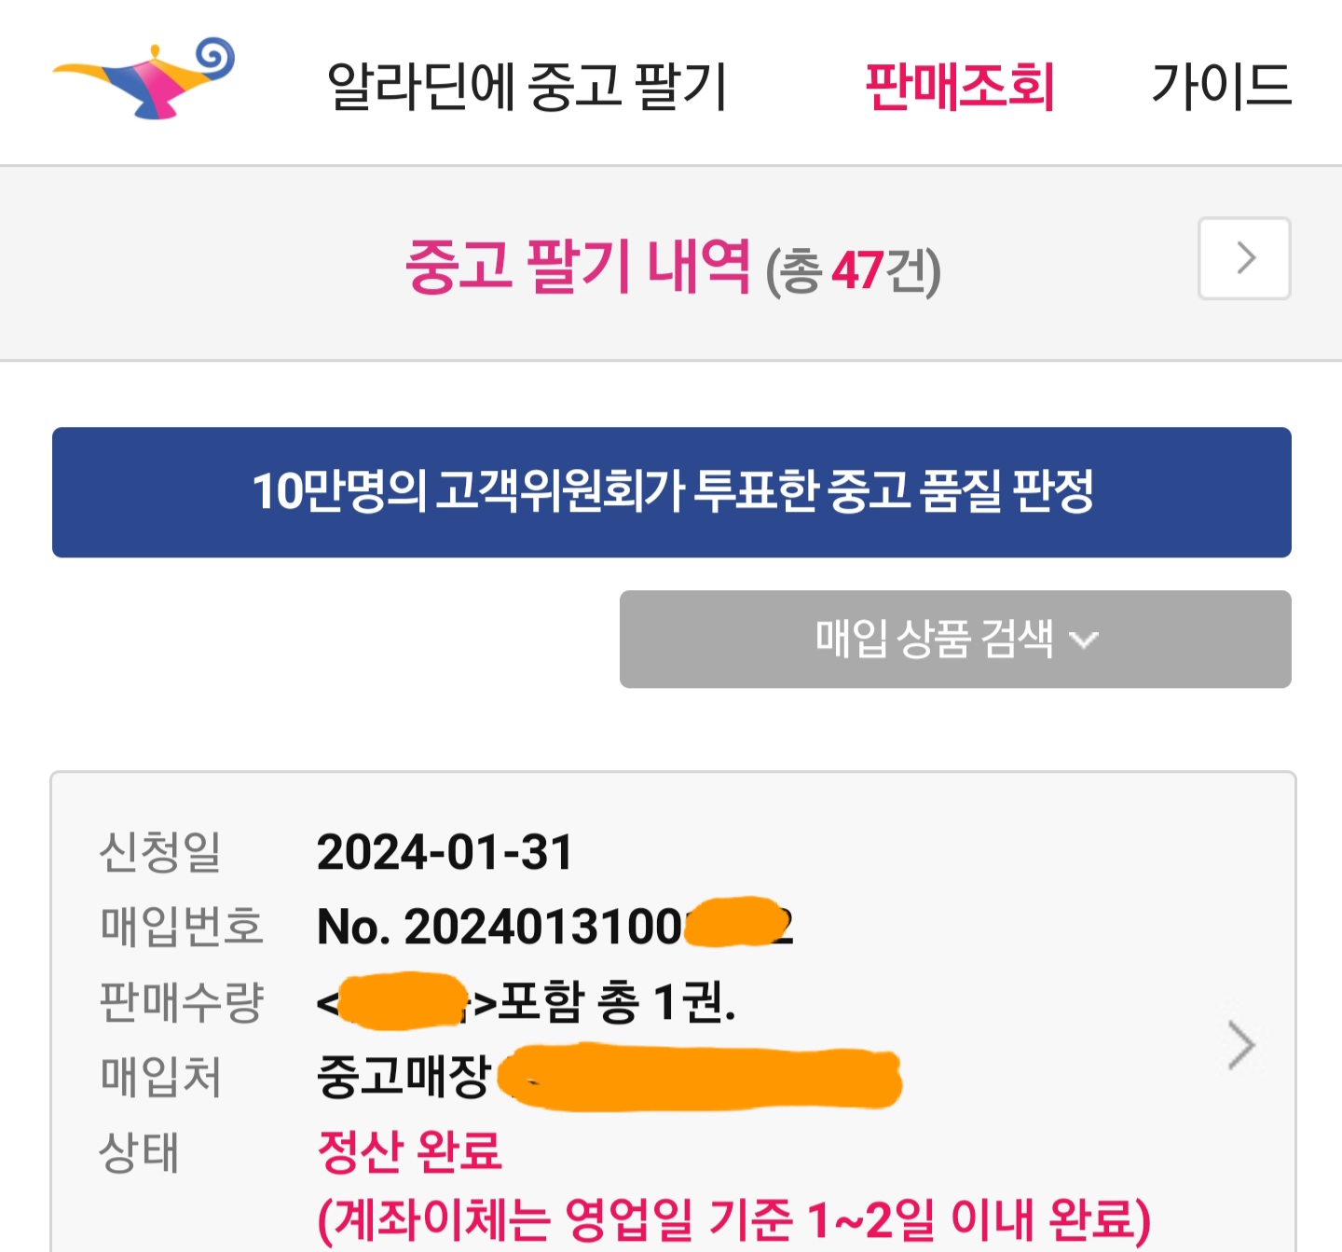Click the 정산 완료 status
The height and width of the screenshot is (1252, 1342).
click(409, 1151)
